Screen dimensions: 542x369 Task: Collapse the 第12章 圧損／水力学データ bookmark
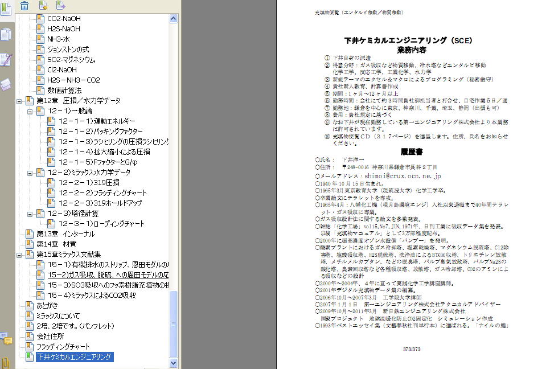19,101
